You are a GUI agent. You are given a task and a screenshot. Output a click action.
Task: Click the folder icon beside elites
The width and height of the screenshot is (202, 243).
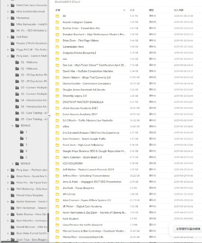(57, 127)
